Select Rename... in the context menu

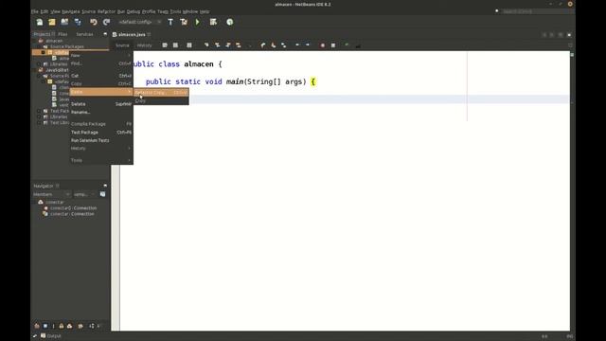[101, 112]
